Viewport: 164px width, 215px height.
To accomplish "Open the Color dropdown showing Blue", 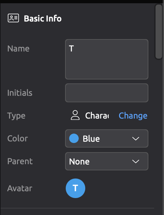I will 107,138.
